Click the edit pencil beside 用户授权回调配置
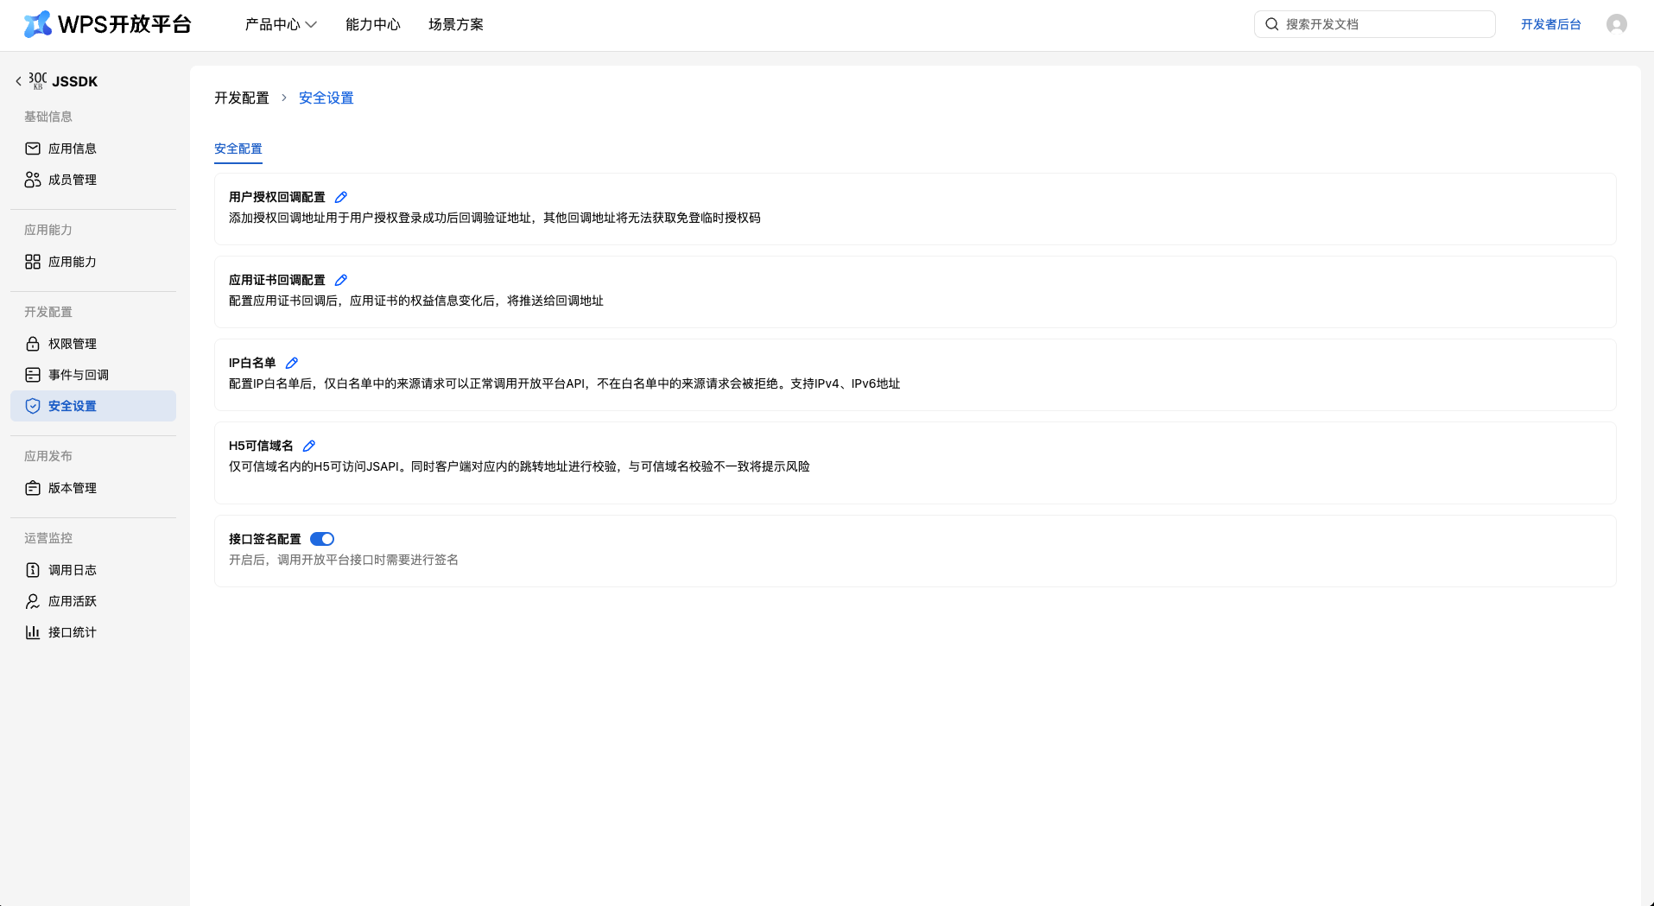 (x=341, y=197)
